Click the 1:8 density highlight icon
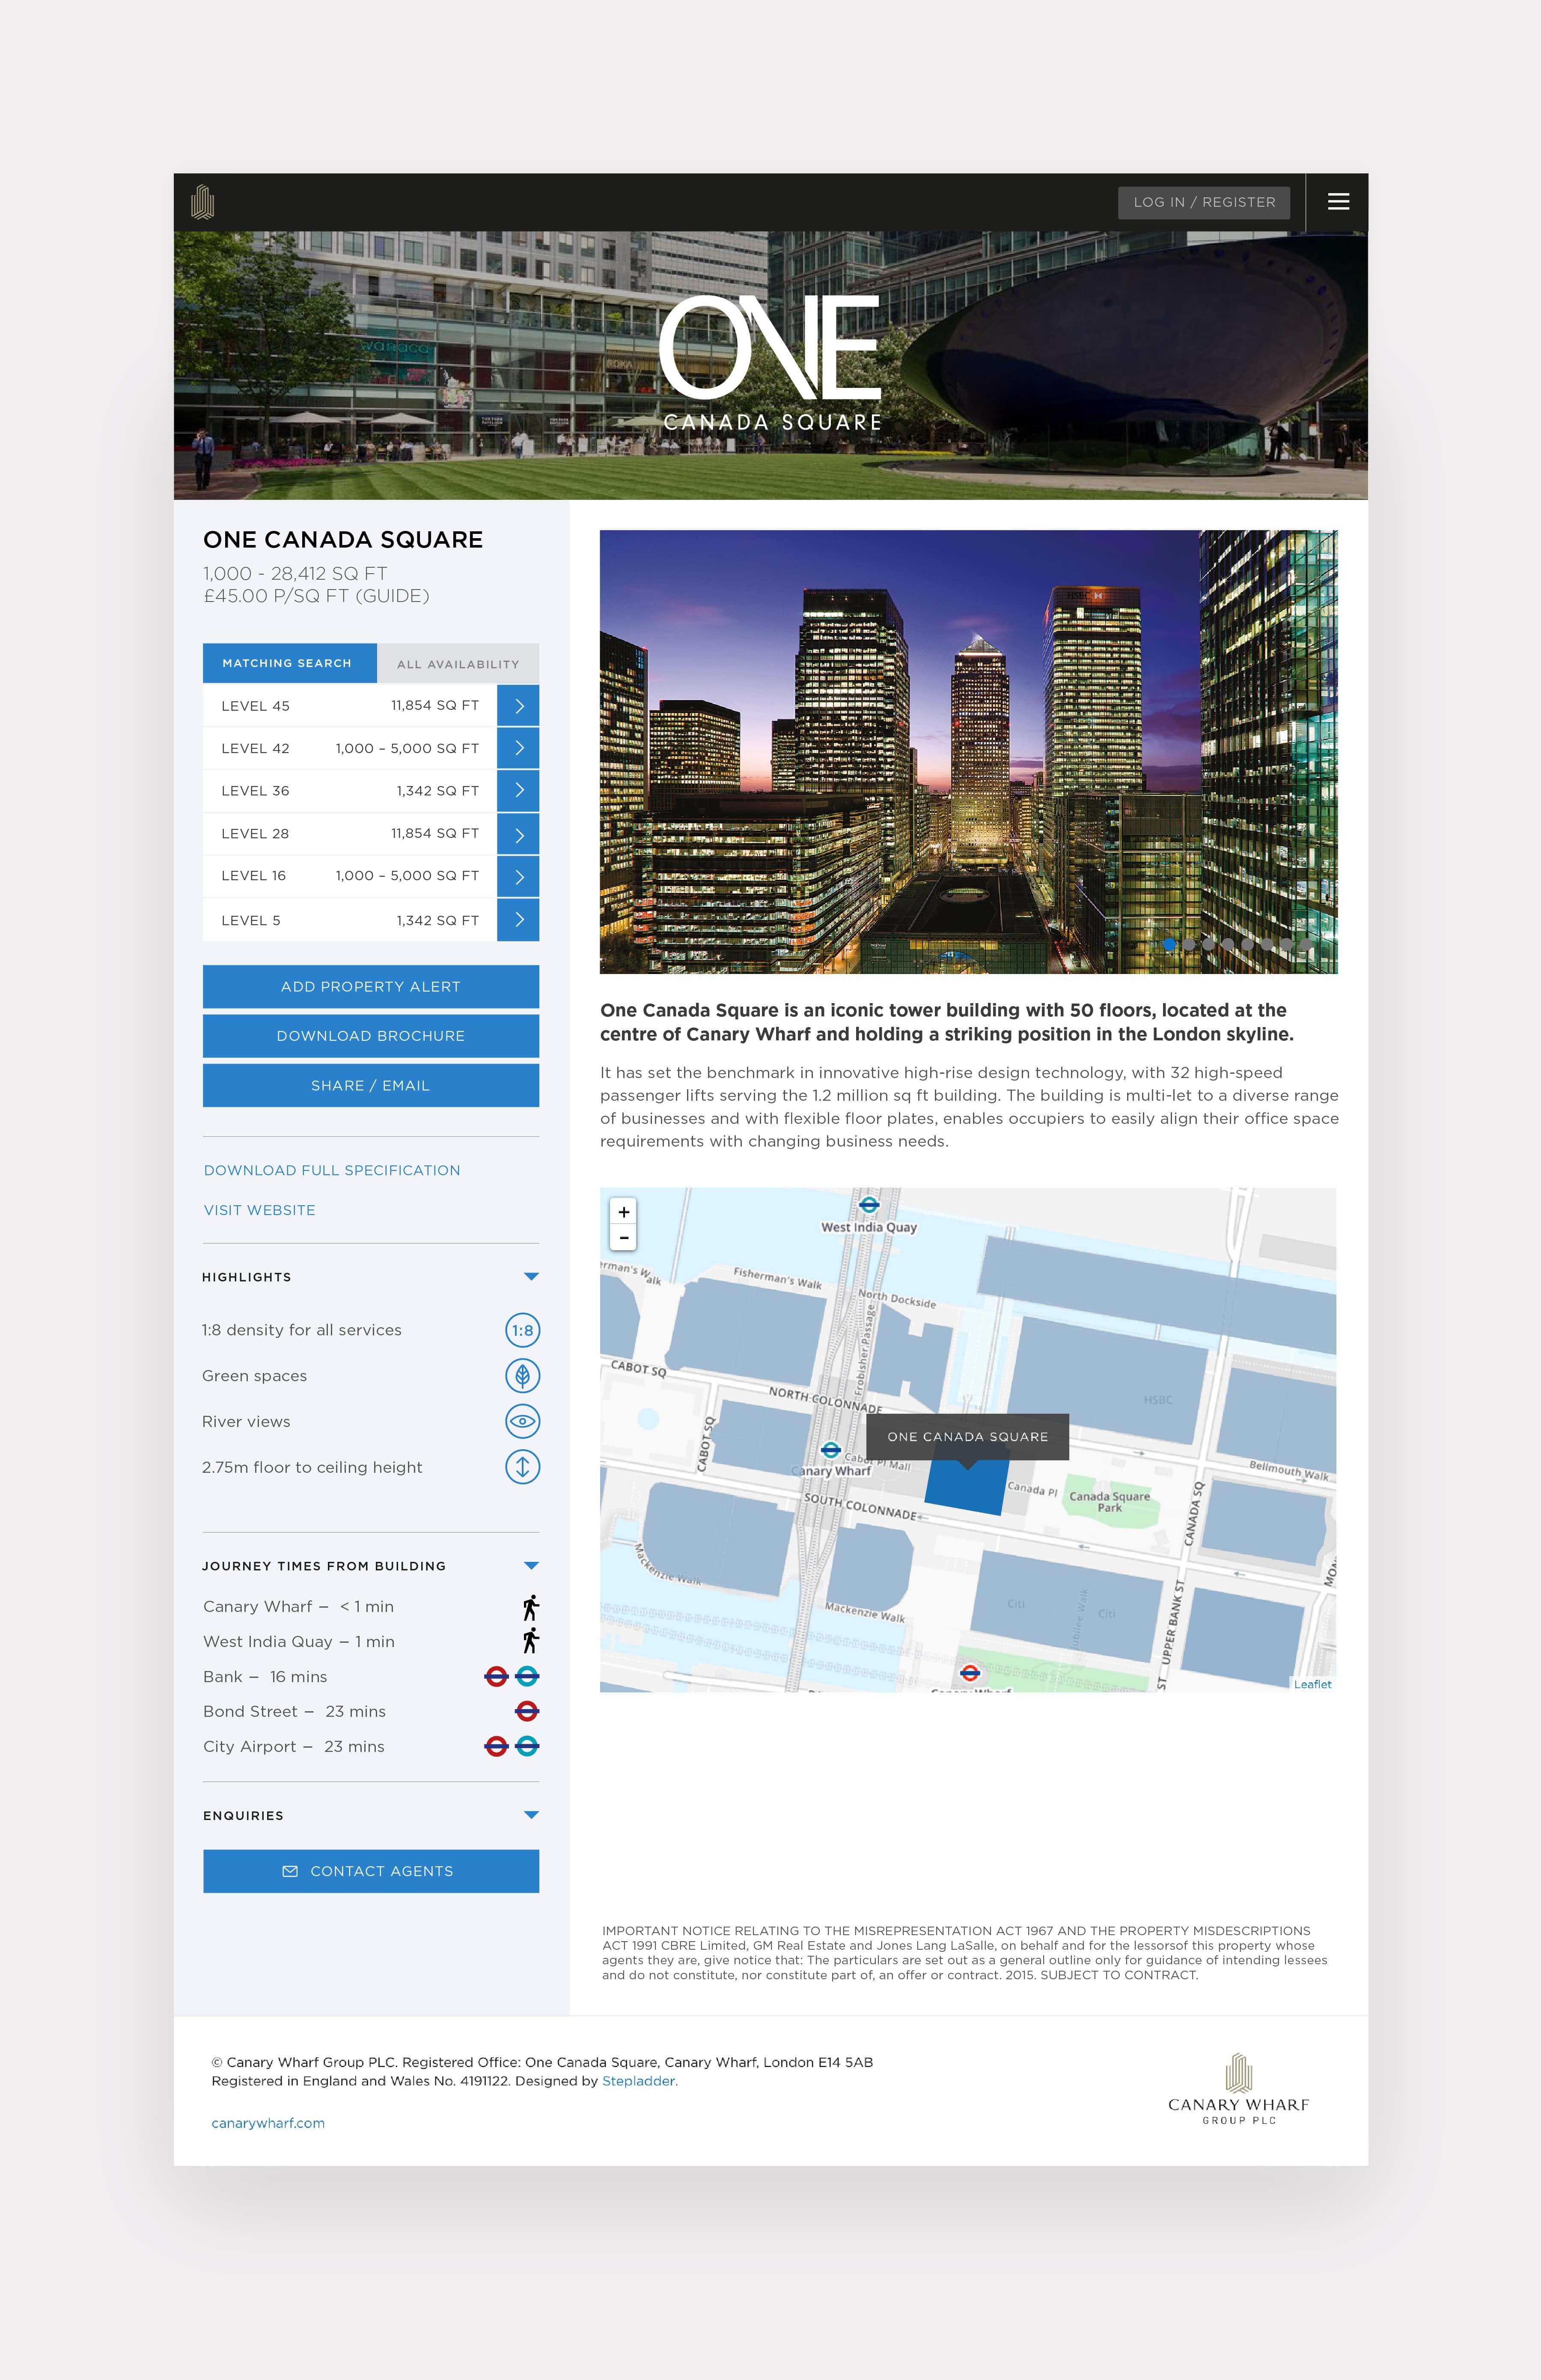This screenshot has width=1541, height=2380. point(522,1330)
